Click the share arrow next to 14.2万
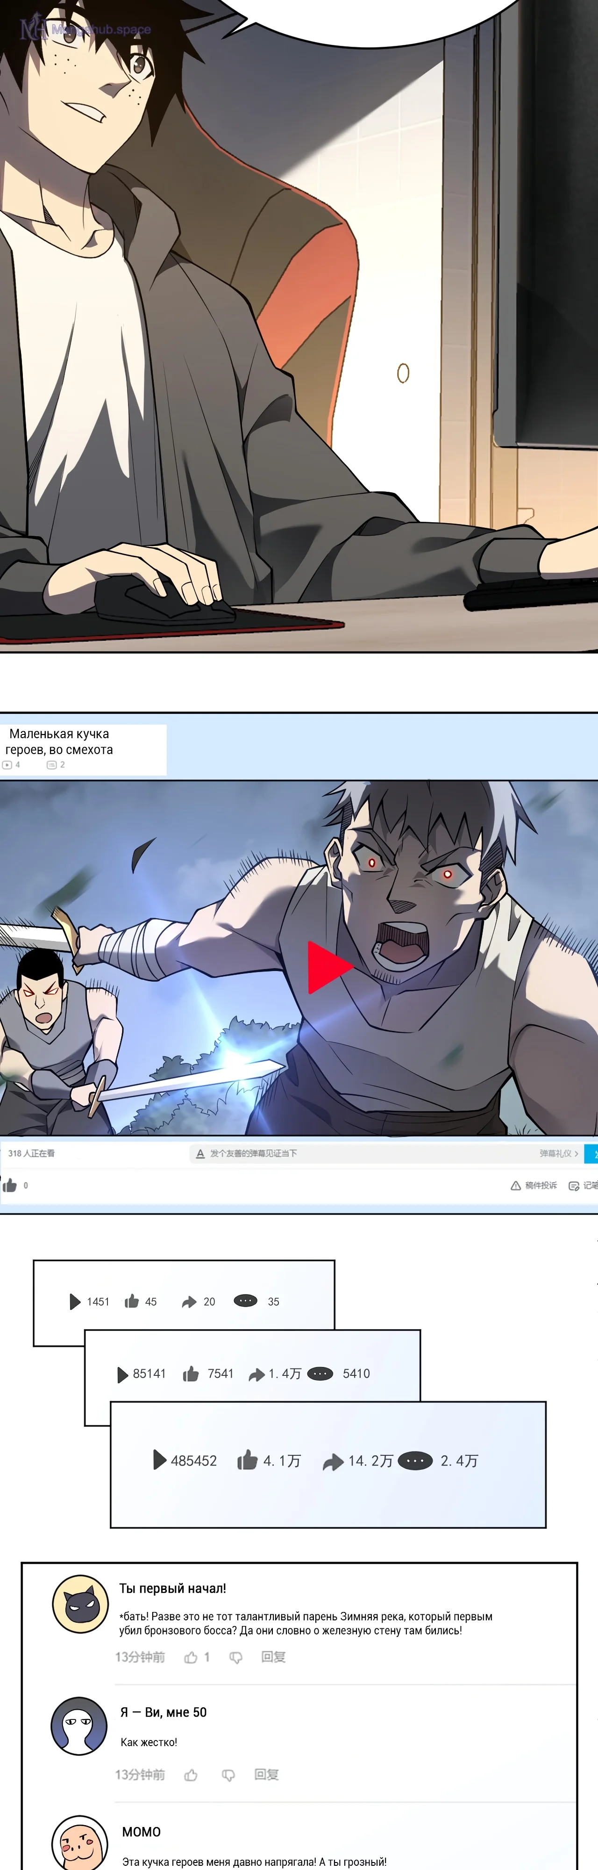598x1870 pixels. [x=332, y=1461]
